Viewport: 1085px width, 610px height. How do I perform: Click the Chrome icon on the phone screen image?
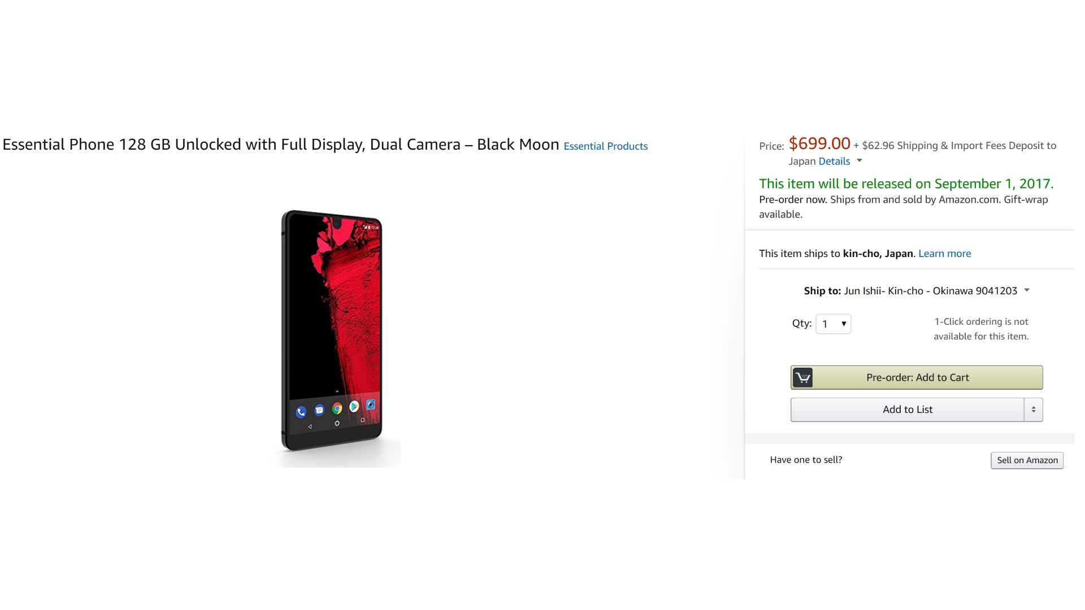(337, 408)
